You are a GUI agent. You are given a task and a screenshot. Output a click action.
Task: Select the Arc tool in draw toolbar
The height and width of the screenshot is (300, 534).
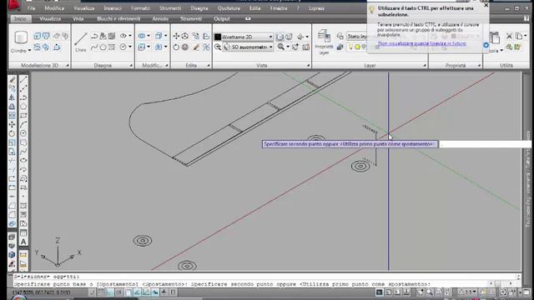point(23,124)
